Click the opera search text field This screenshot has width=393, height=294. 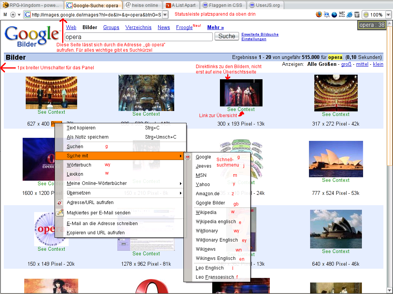pyautogui.click(x=139, y=37)
